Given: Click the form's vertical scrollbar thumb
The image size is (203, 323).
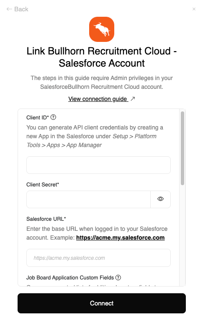Looking at the screenshot, I should [182, 148].
